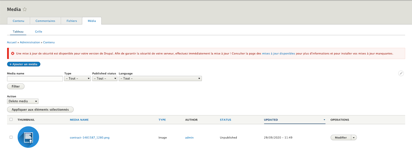
Task: Click the star shortcut icon beside Media
Action: pyautogui.click(x=25, y=9)
